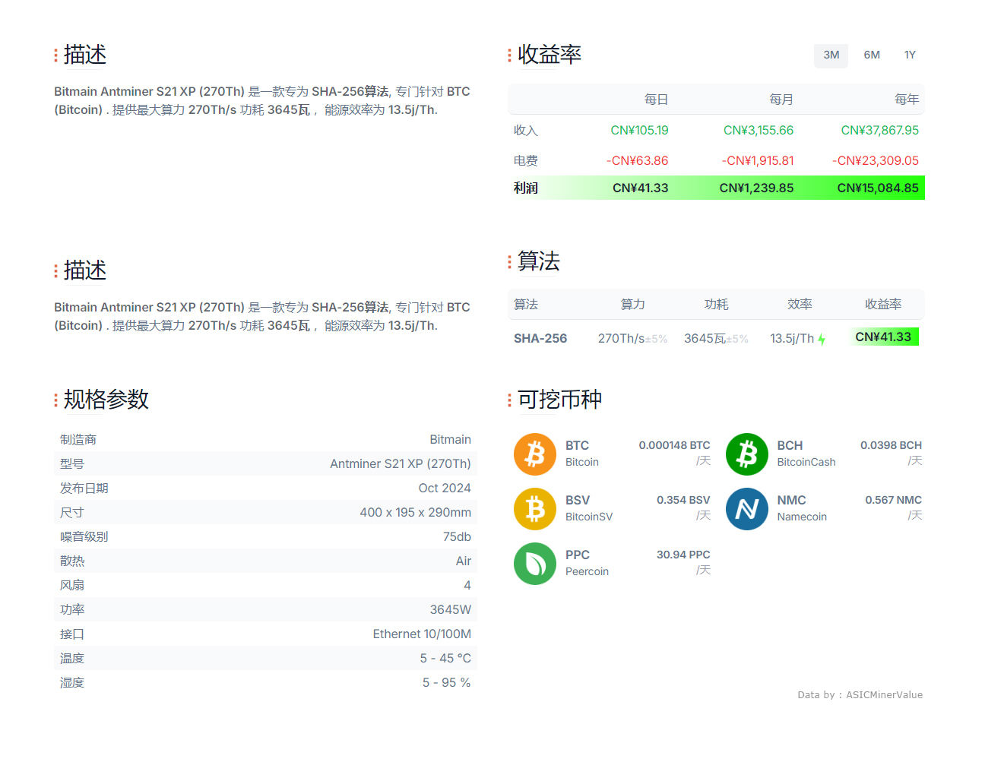985x762 pixels.
Task: Click the green BitcoinCash BCH coin icon
Action: [x=747, y=454]
